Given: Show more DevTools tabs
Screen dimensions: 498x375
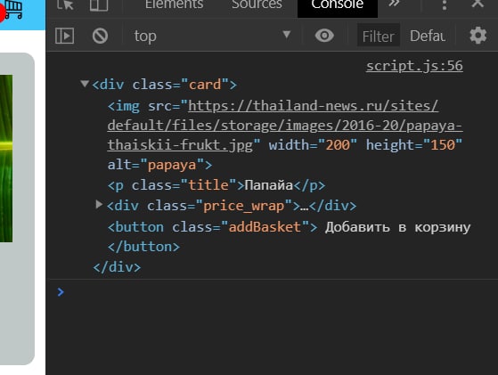Looking at the screenshot, I should pyautogui.click(x=394, y=4).
